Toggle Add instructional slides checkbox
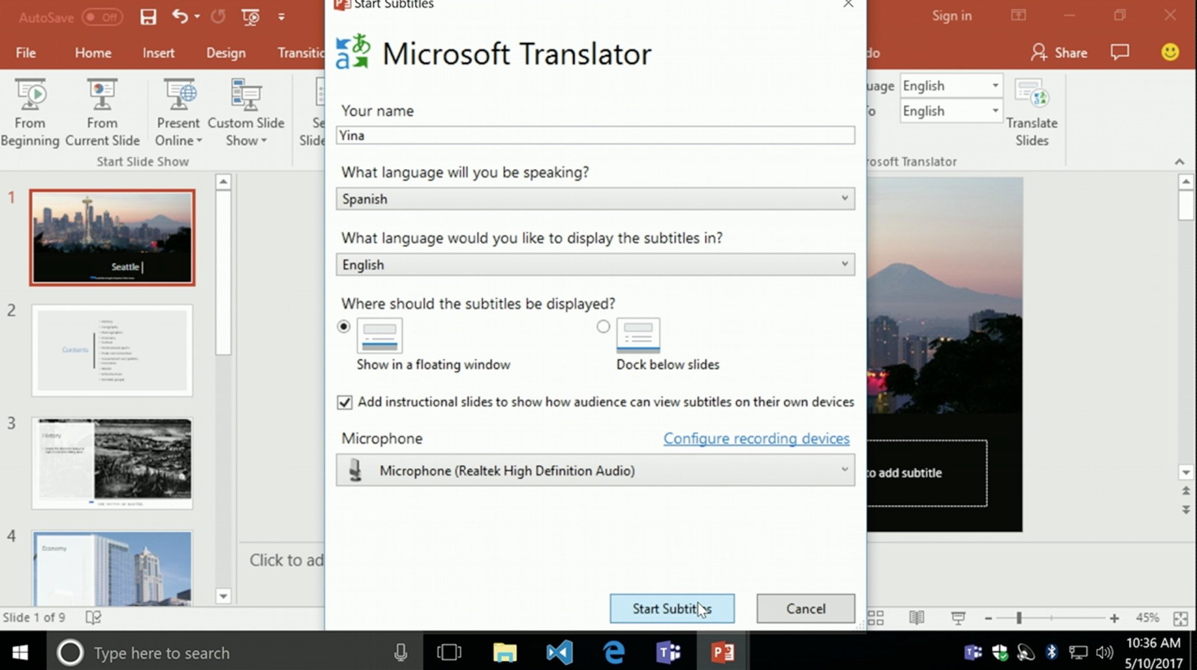1197x670 pixels. pos(344,402)
